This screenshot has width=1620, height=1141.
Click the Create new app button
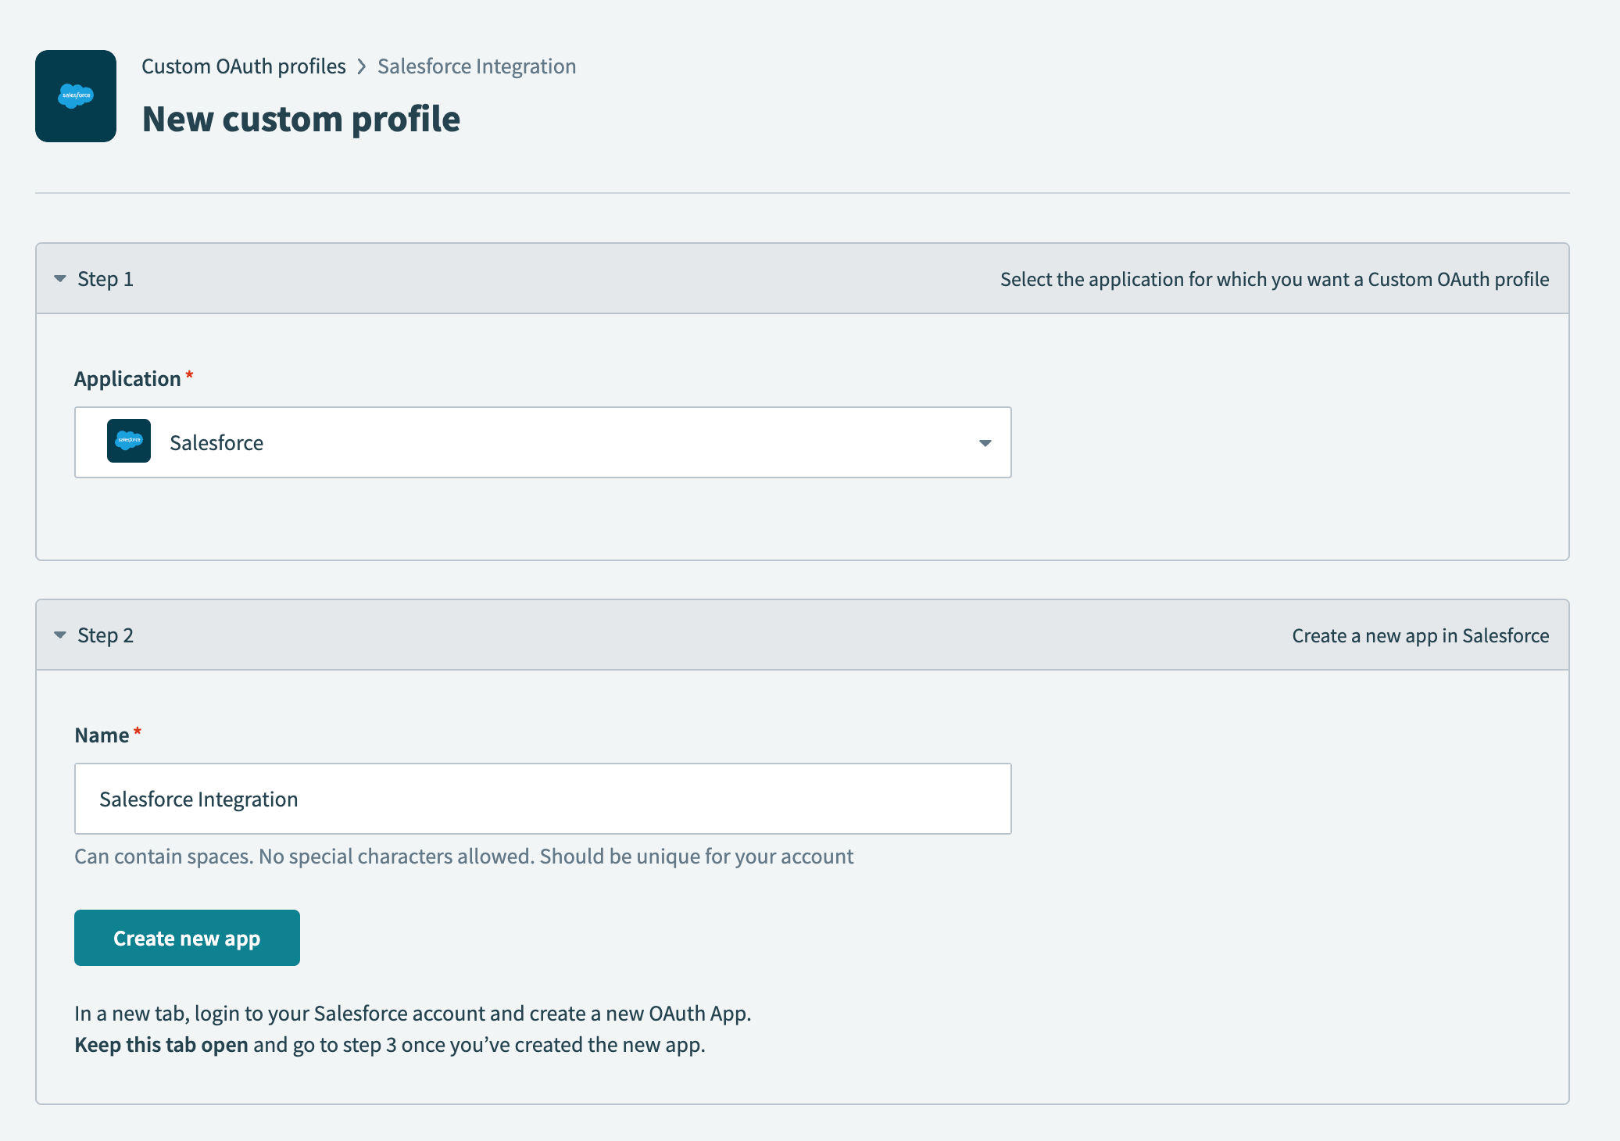[187, 938]
